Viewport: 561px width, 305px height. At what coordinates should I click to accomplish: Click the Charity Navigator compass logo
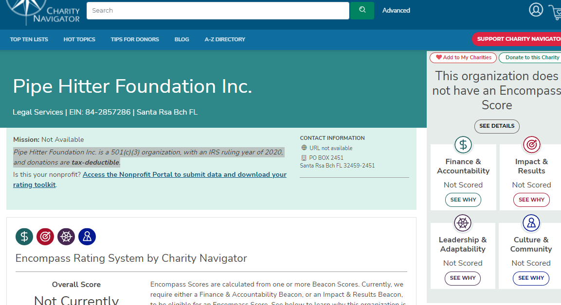[43, 12]
